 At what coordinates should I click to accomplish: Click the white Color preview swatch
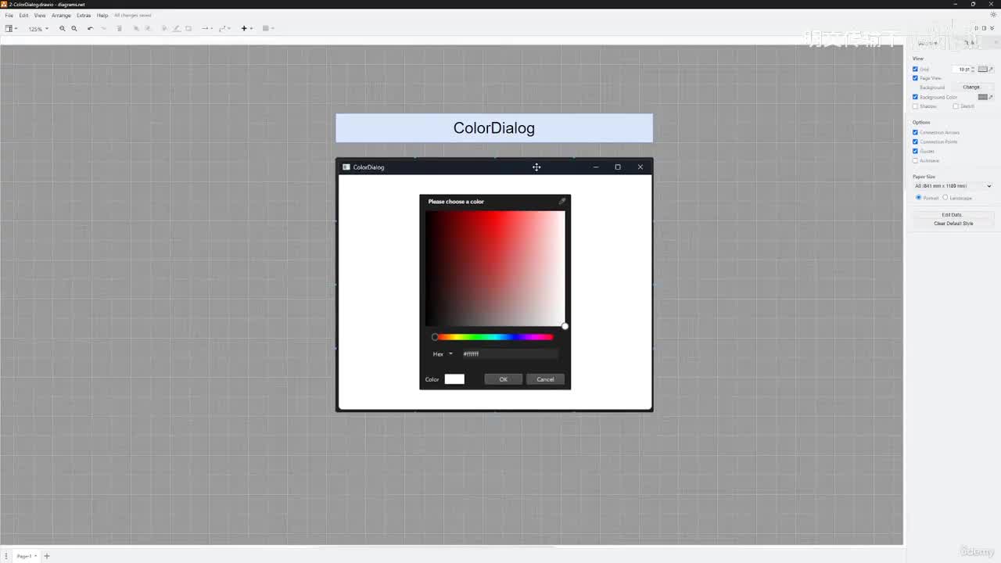point(454,379)
